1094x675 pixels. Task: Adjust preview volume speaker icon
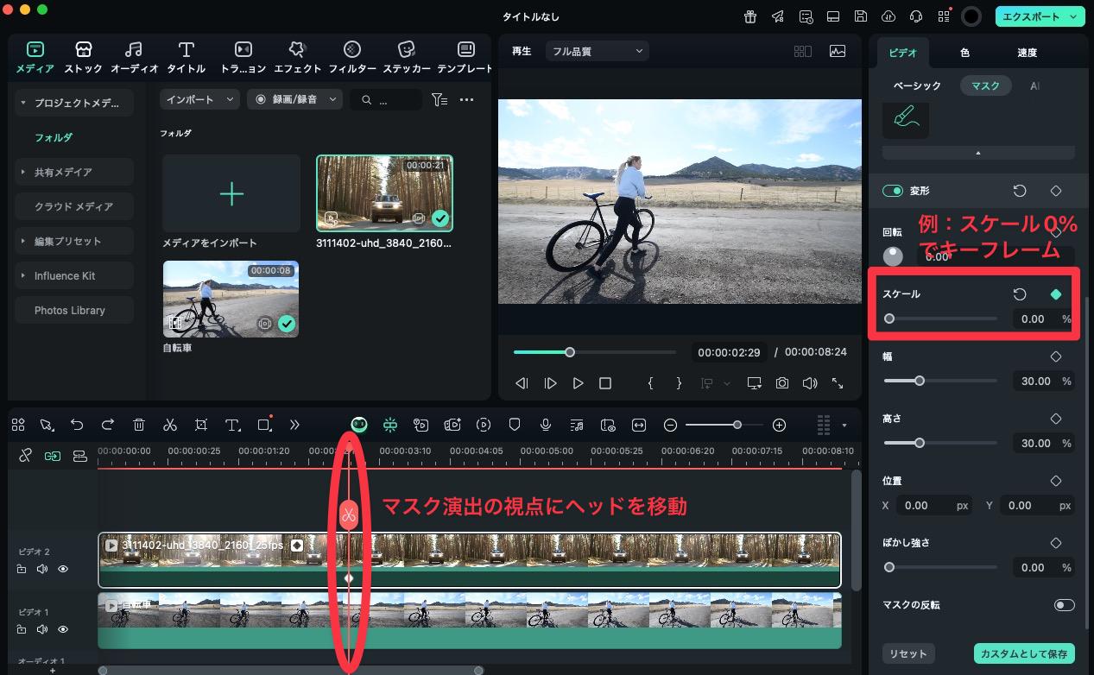click(x=809, y=383)
